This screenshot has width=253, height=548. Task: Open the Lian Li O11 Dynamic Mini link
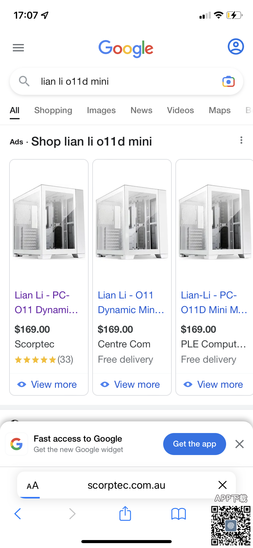tap(131, 302)
